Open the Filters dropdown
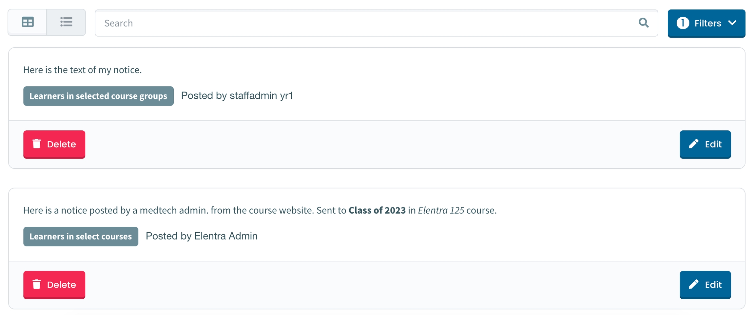Image resolution: width=755 pixels, height=315 pixels. (x=707, y=23)
